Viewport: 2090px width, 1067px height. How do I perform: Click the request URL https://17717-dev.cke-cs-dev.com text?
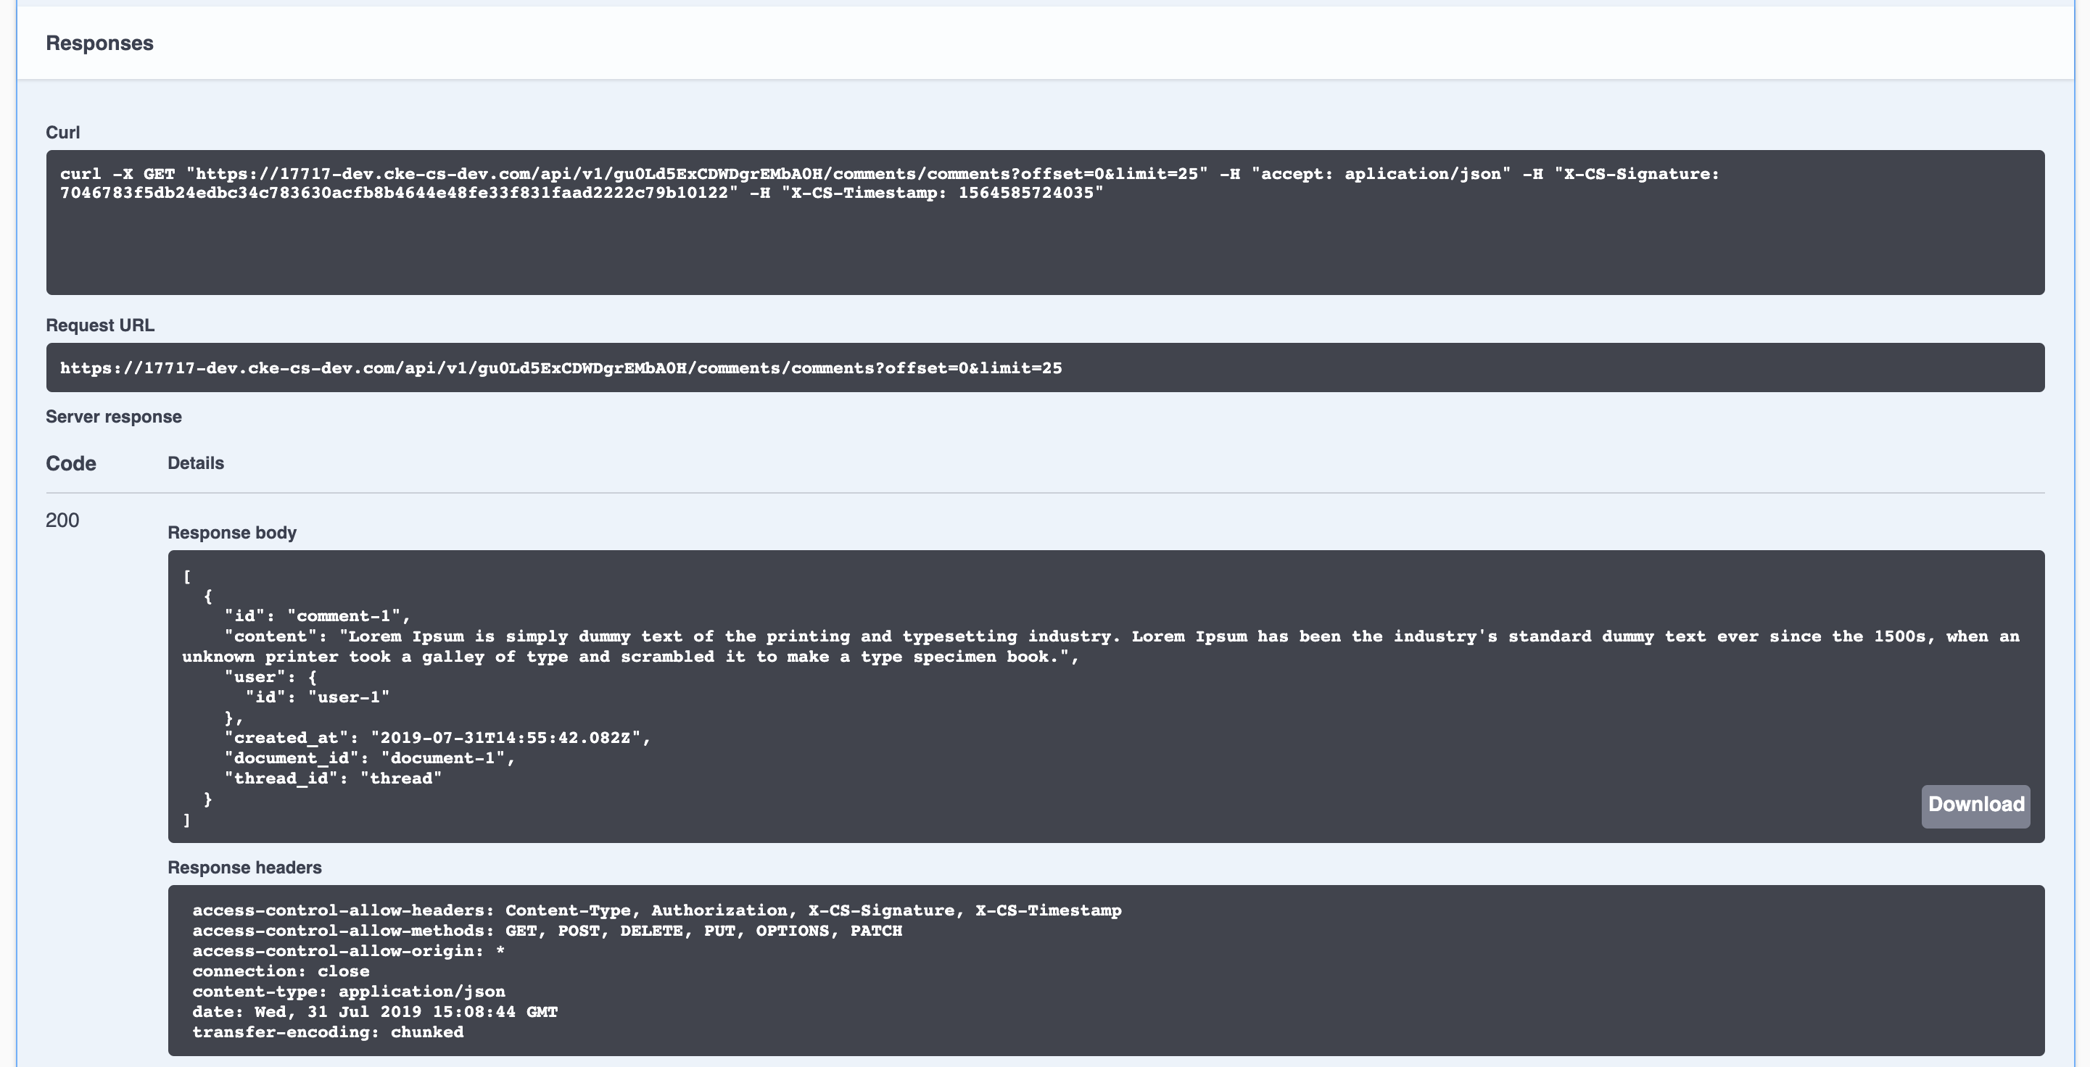click(x=561, y=368)
